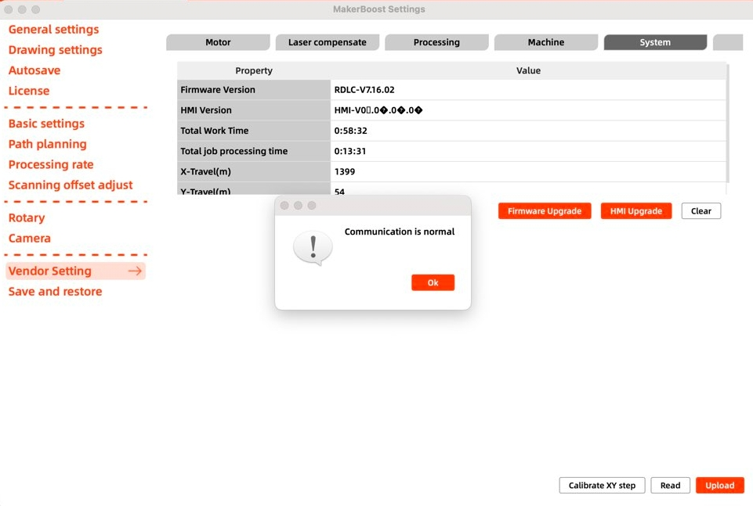Image resolution: width=753 pixels, height=506 pixels.
Task: Click the arrow icon beside Vendor Setting
Action: (135, 271)
